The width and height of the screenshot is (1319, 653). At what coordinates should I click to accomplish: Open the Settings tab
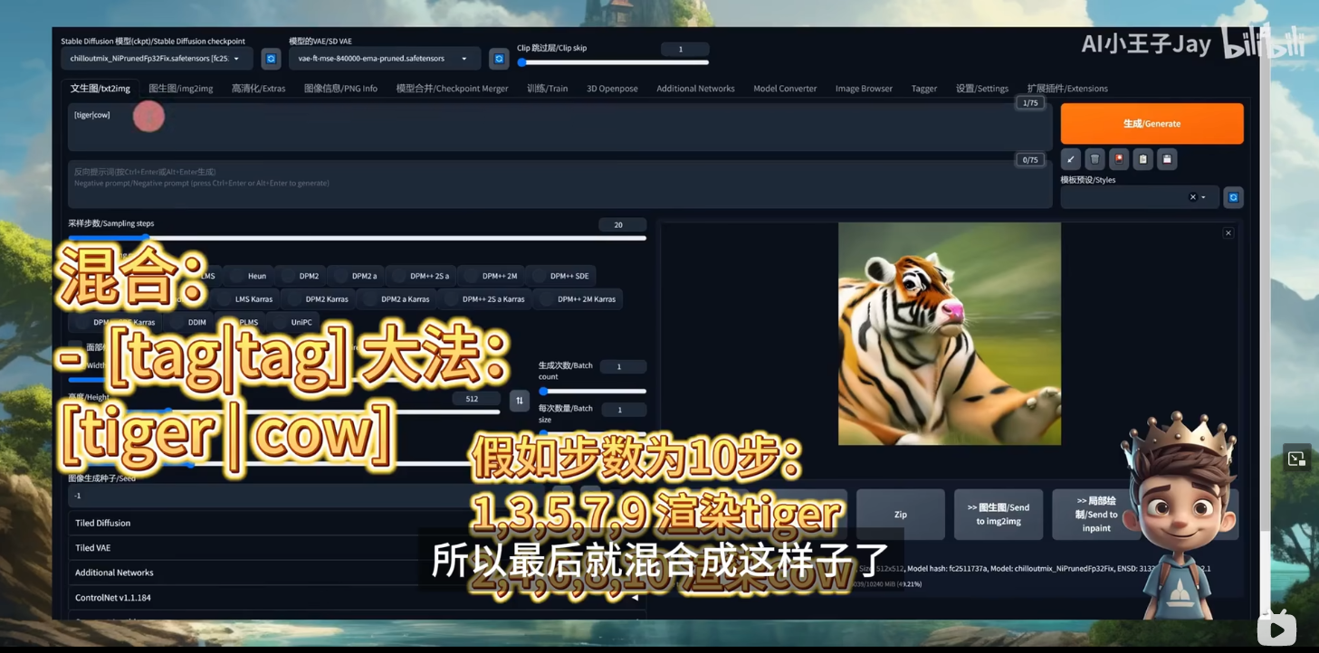982,89
